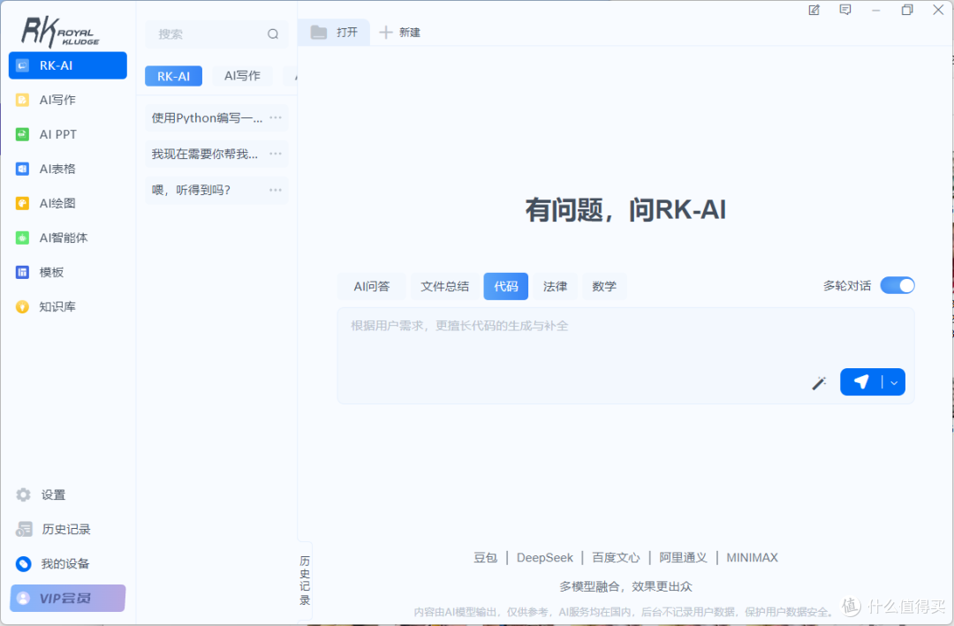Send the message with paper plane button

tap(861, 382)
